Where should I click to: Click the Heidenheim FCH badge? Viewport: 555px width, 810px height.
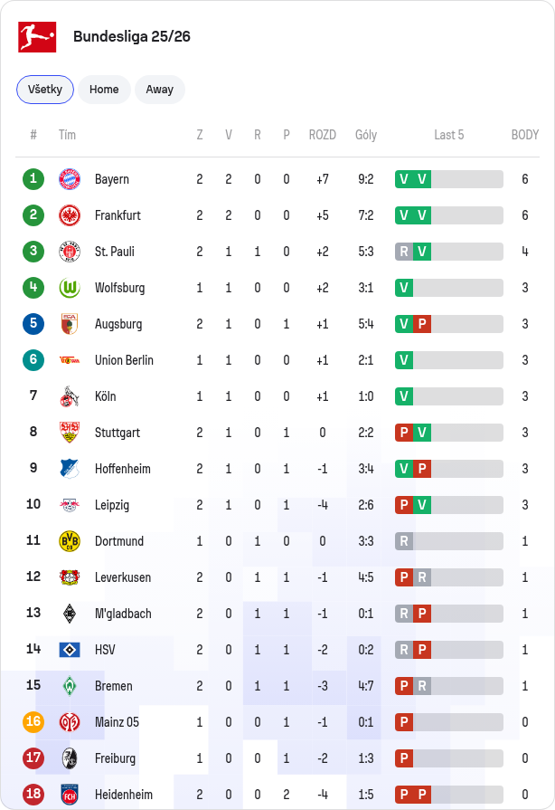pos(70,795)
